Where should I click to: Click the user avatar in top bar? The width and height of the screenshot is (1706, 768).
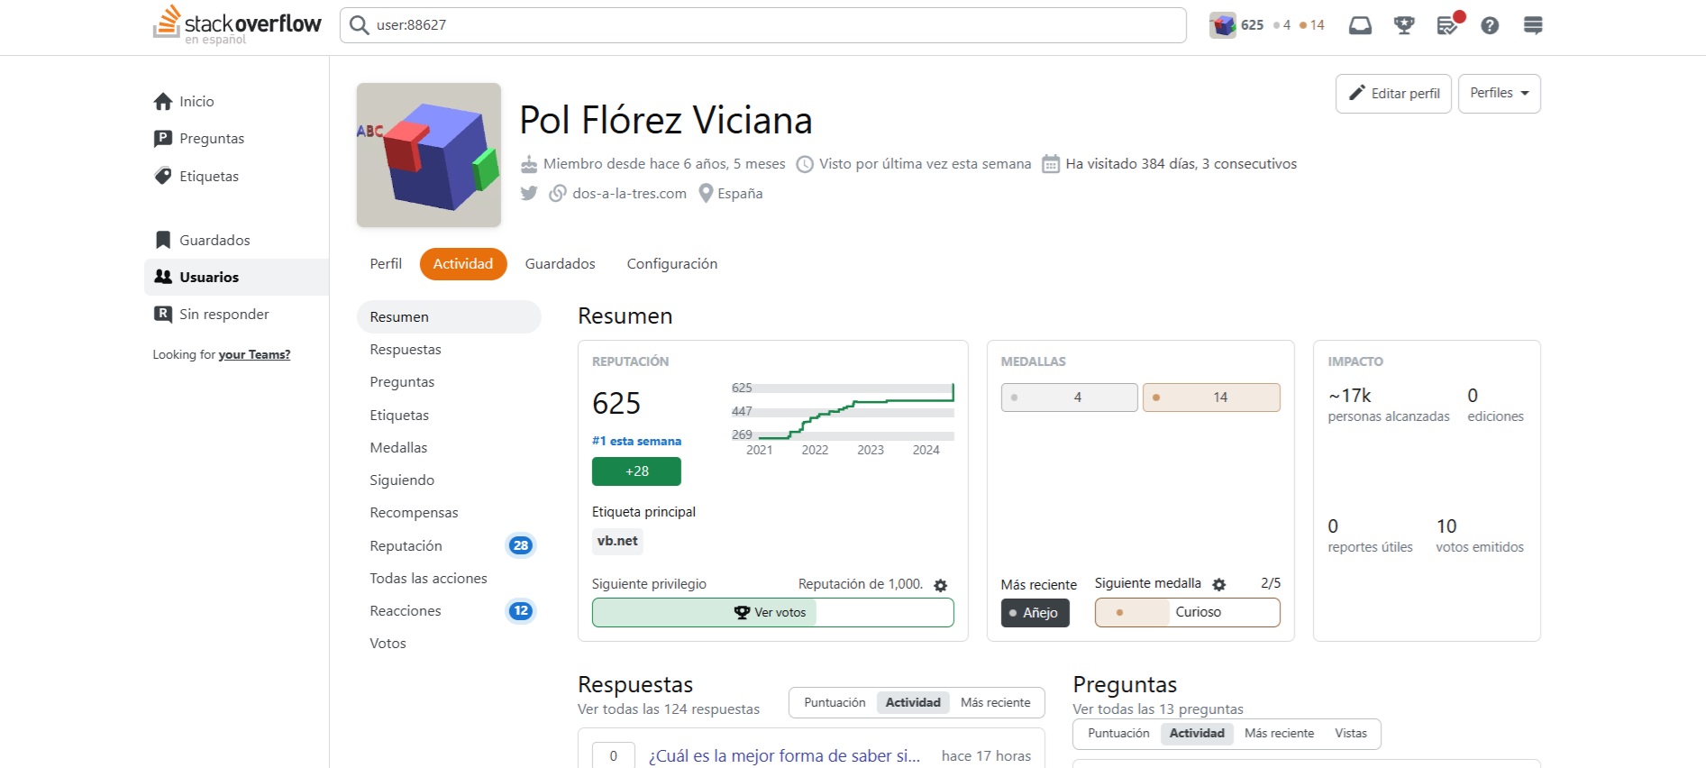[x=1223, y=25]
